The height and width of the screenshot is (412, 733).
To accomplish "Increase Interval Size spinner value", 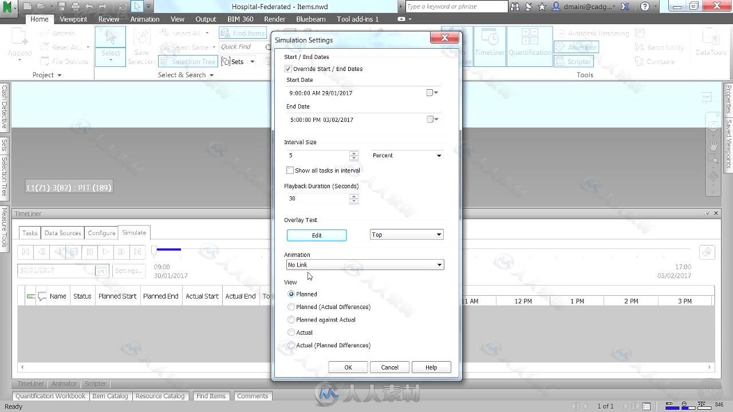I will pos(354,153).
